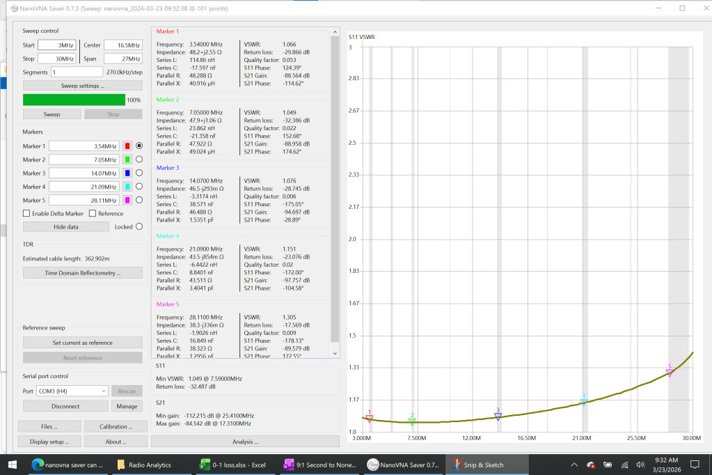The height and width of the screenshot is (475, 712).
Task: Check the Reference checkbox
Action: tap(93, 213)
